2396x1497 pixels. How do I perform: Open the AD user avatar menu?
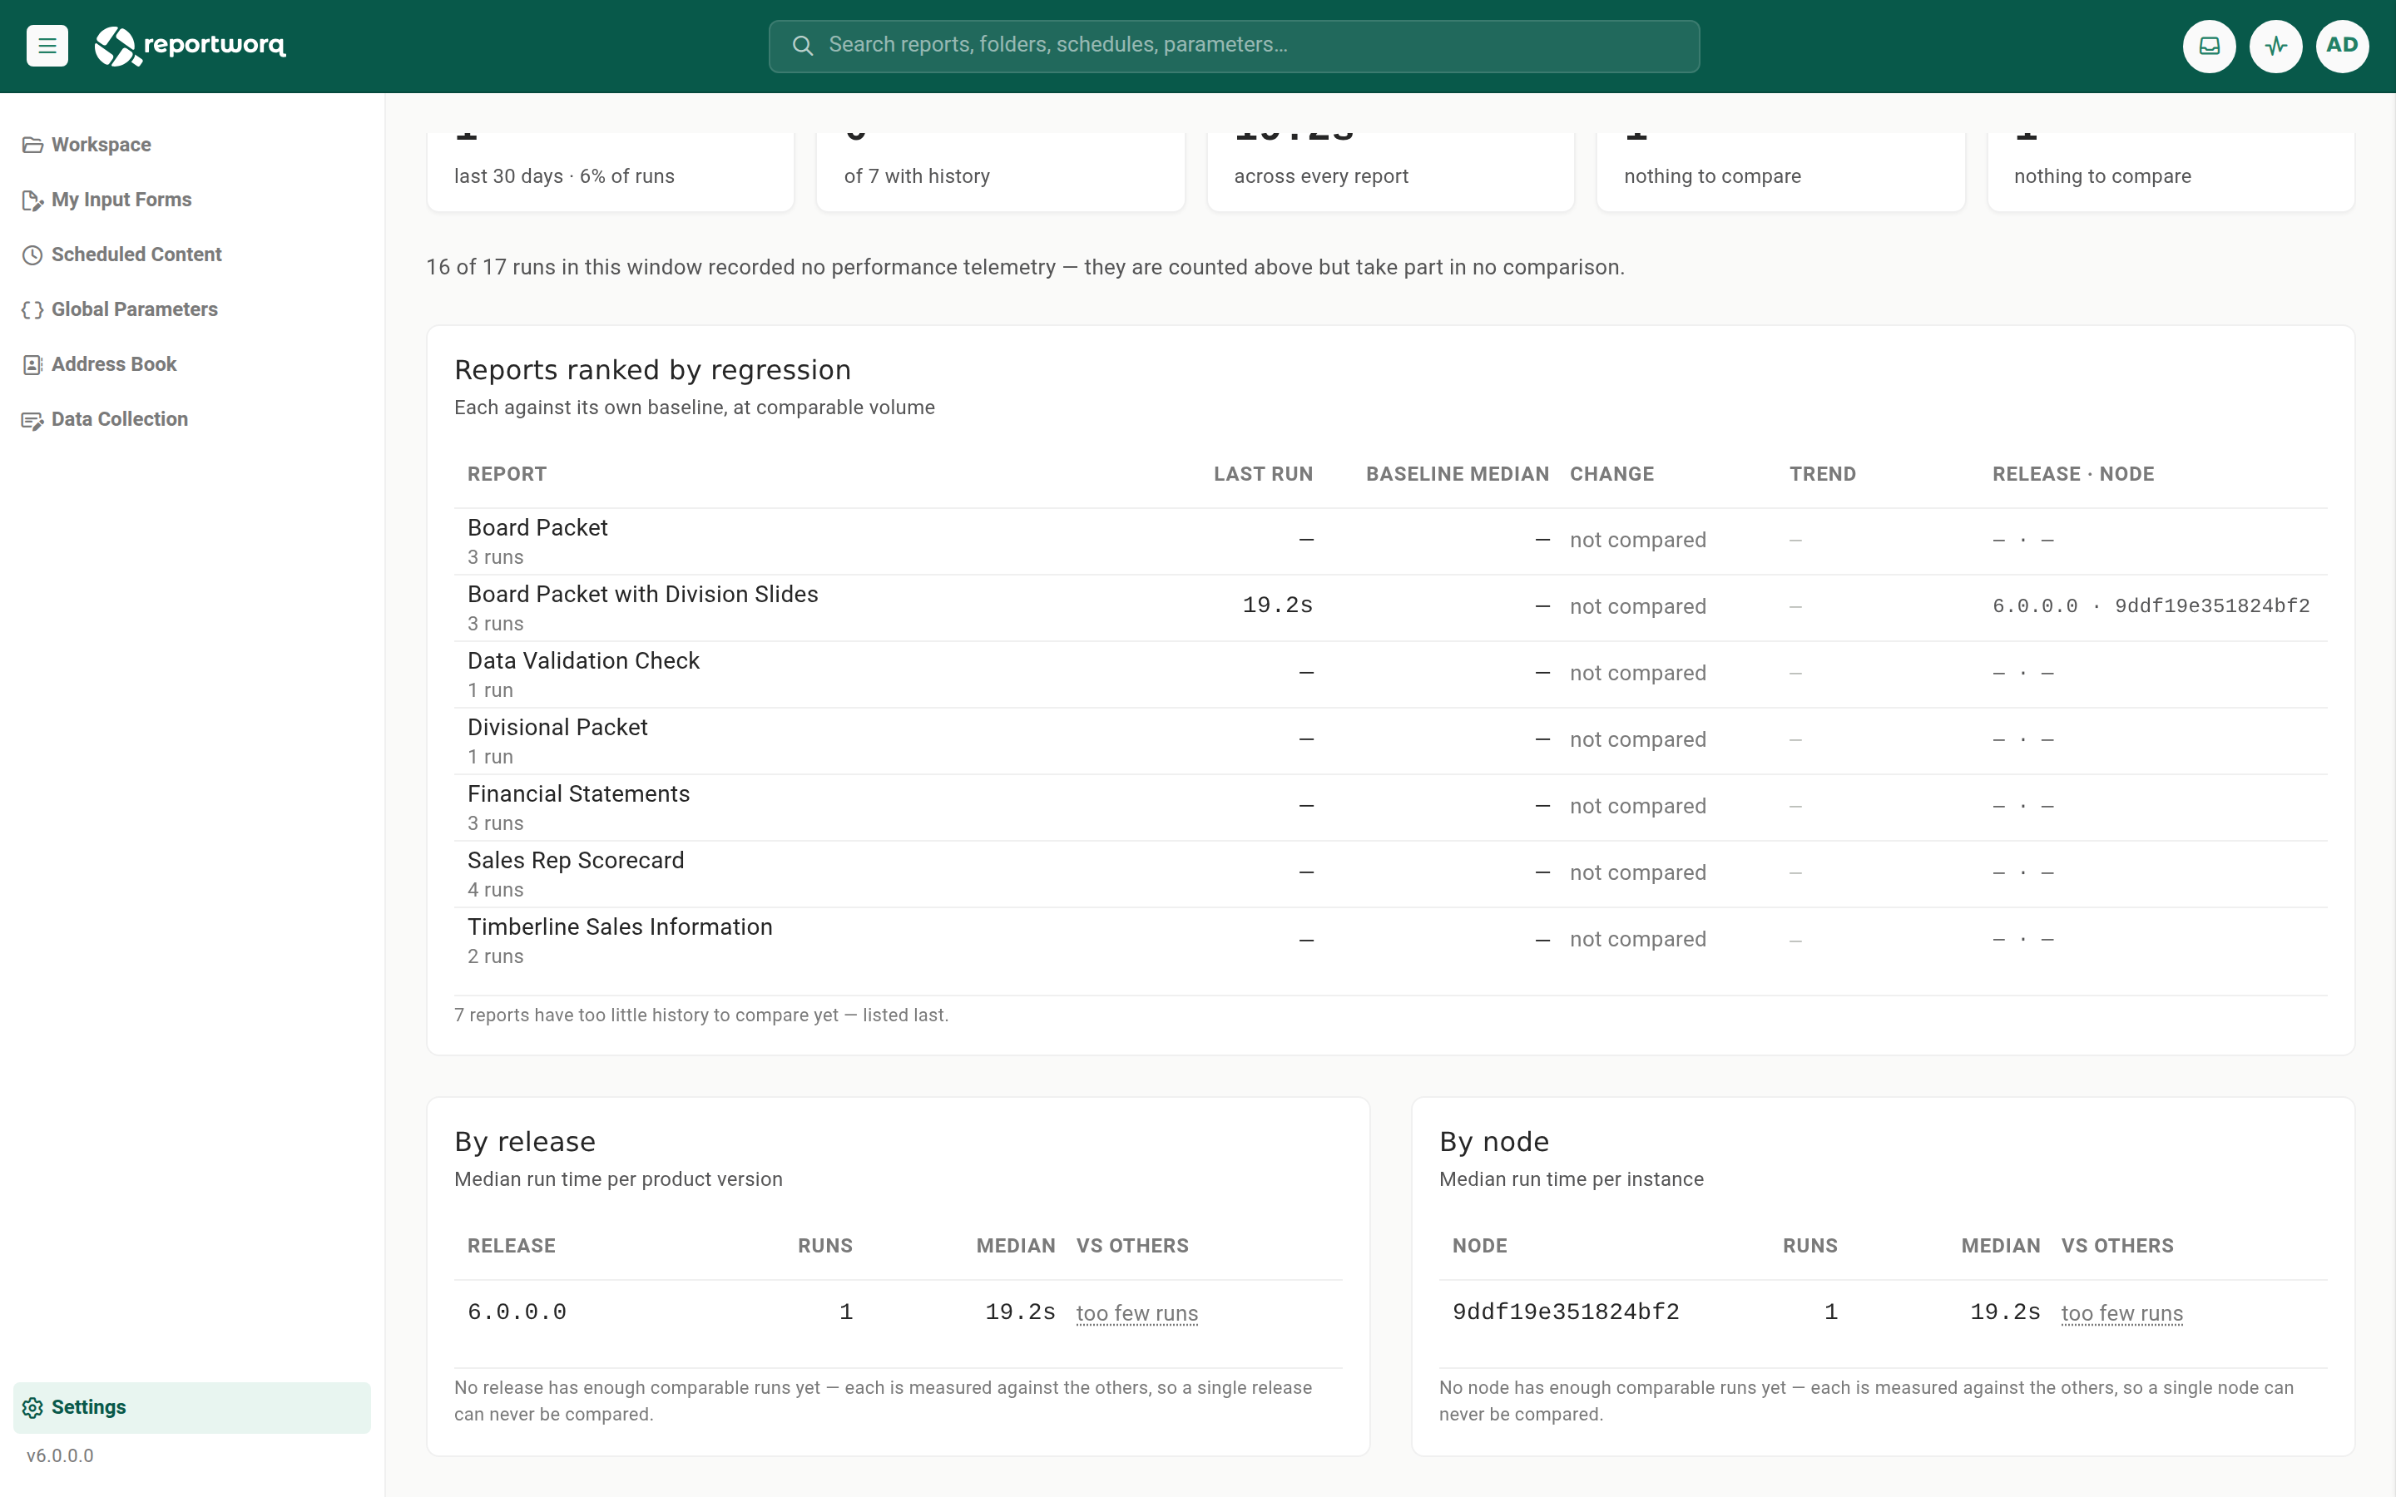coord(2342,46)
